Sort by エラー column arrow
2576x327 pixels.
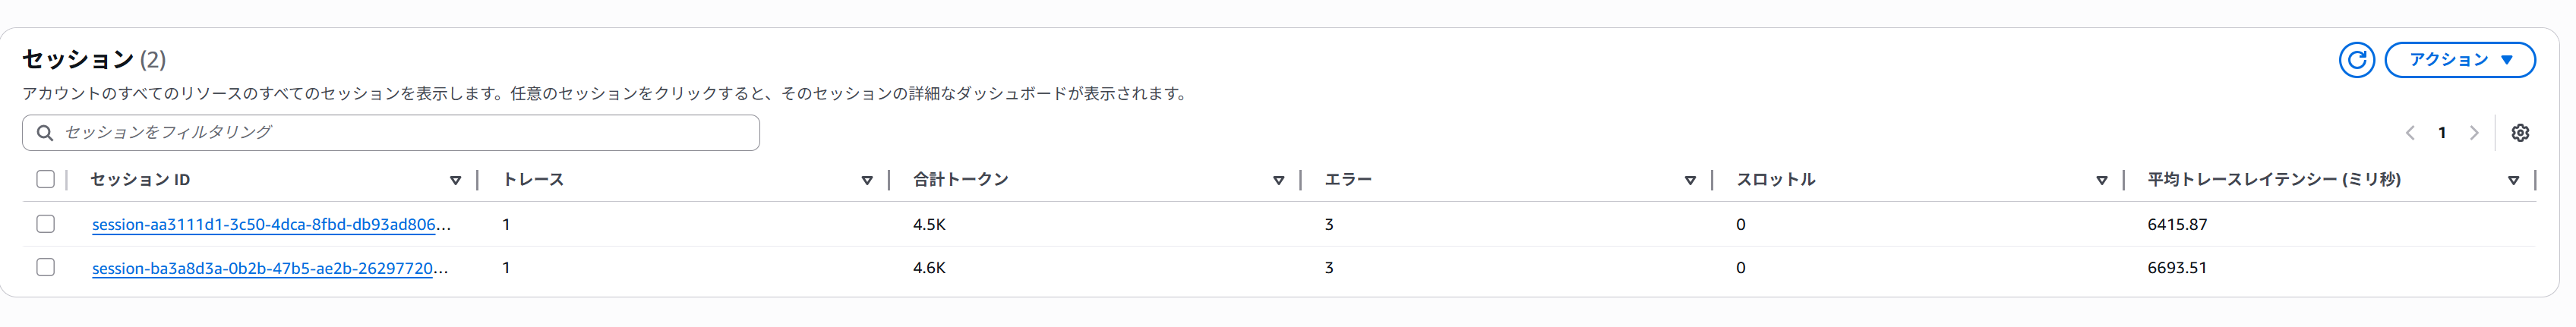pos(1690,181)
